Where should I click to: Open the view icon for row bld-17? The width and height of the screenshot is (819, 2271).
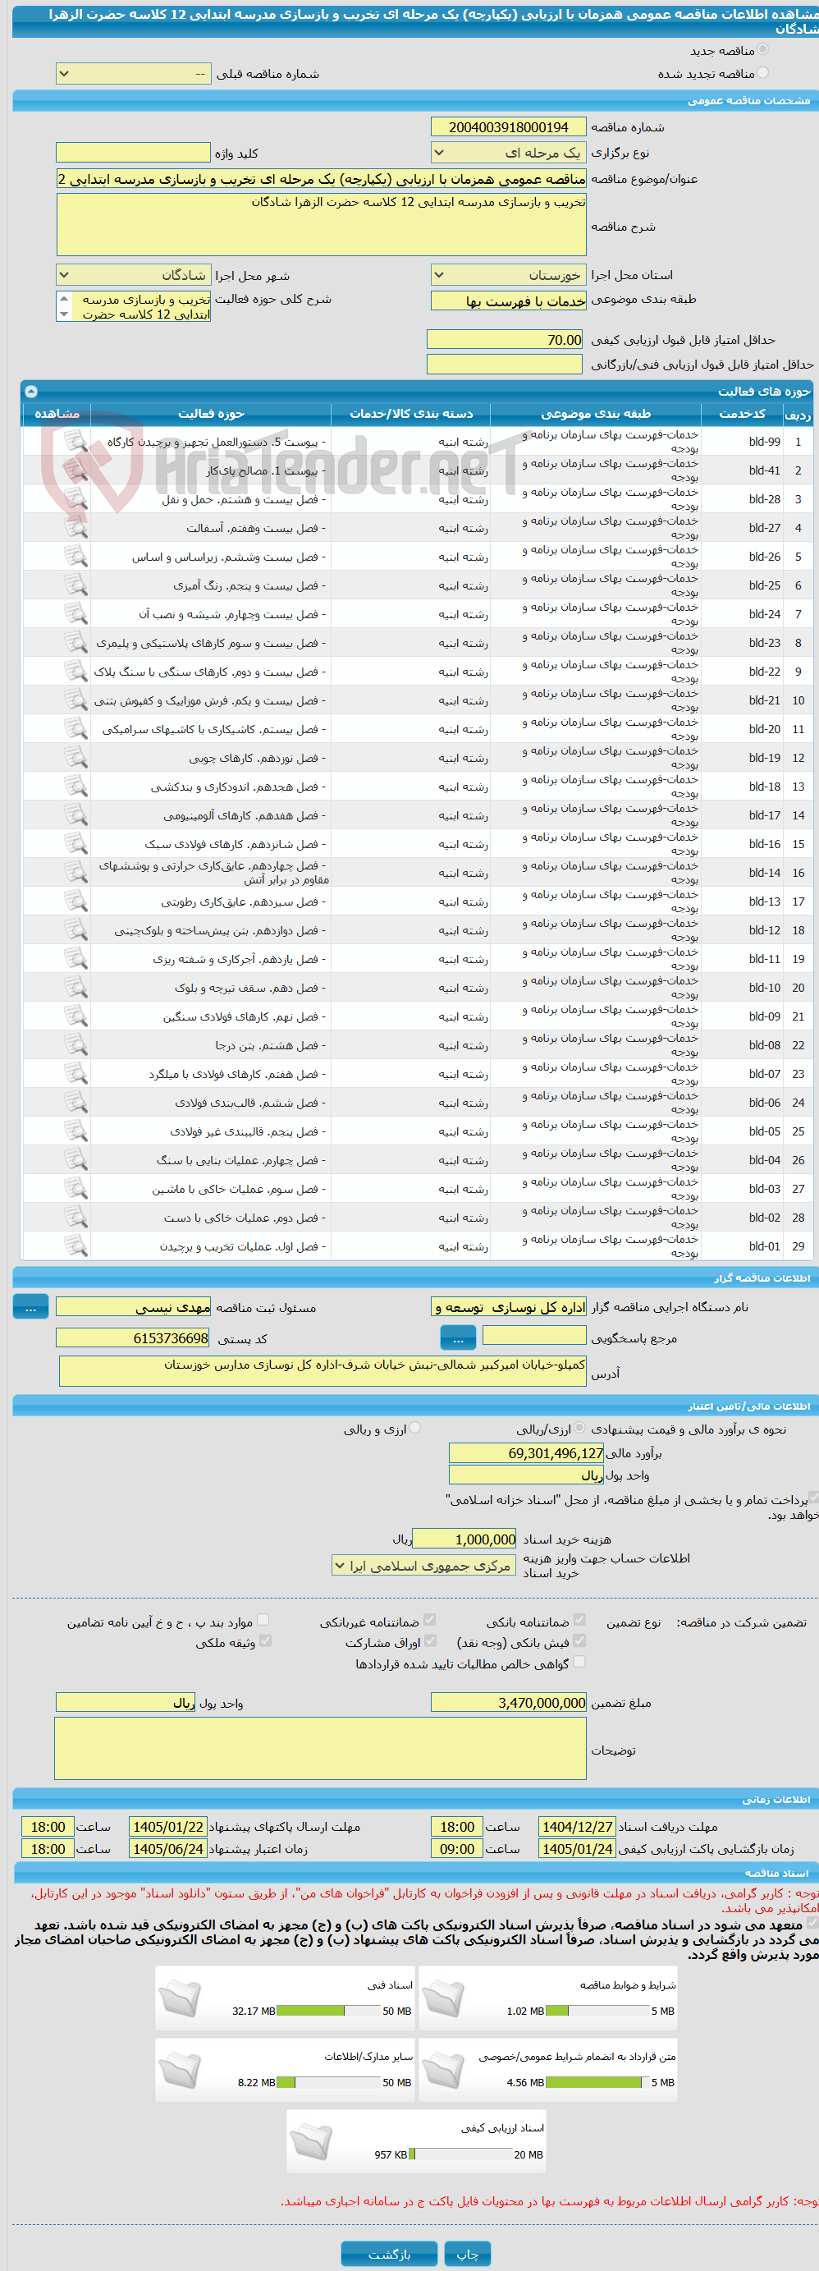coord(75,815)
